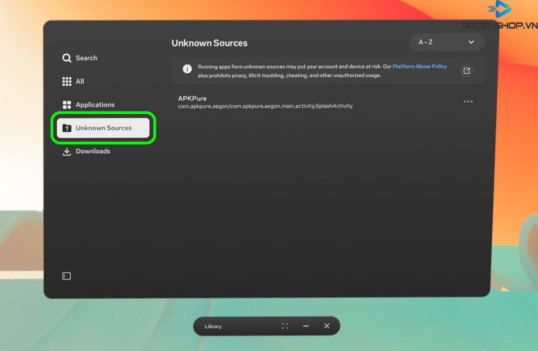Open external link icon in banner
Viewport: 538px width, 351px height.
click(x=466, y=71)
